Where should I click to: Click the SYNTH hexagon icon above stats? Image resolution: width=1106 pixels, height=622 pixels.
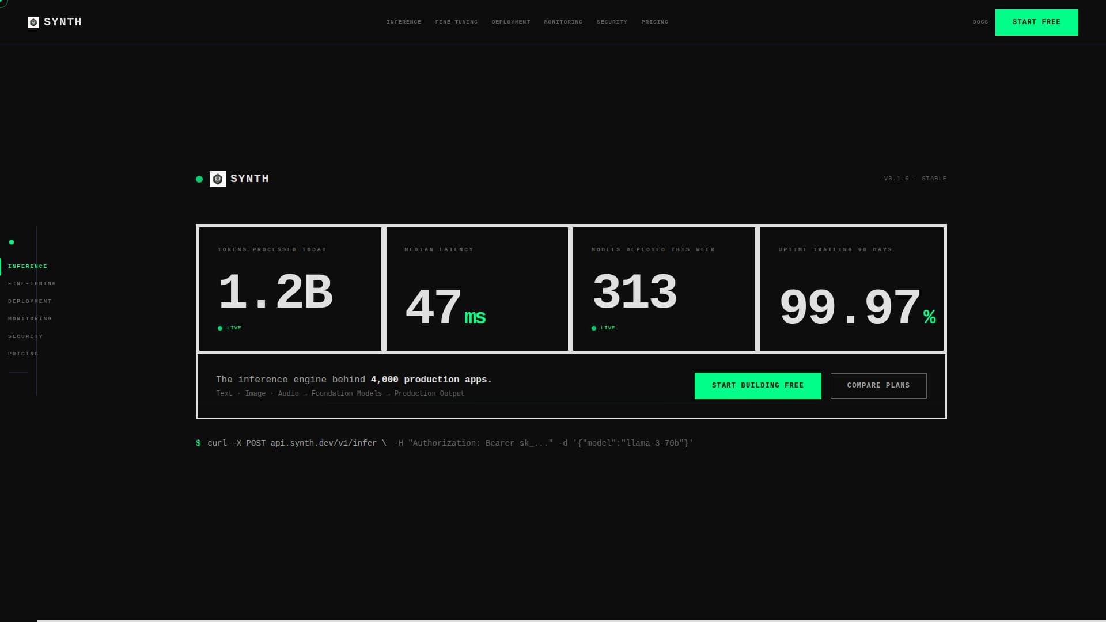tap(218, 179)
